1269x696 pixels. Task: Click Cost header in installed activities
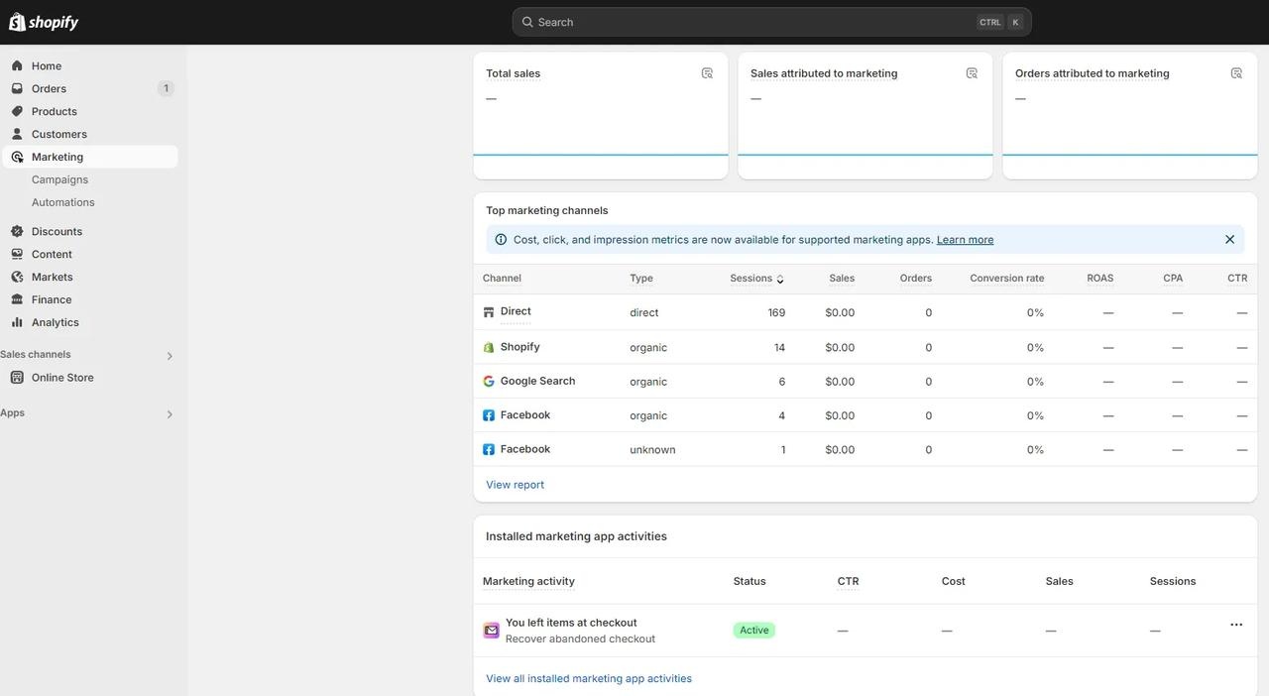click(954, 582)
